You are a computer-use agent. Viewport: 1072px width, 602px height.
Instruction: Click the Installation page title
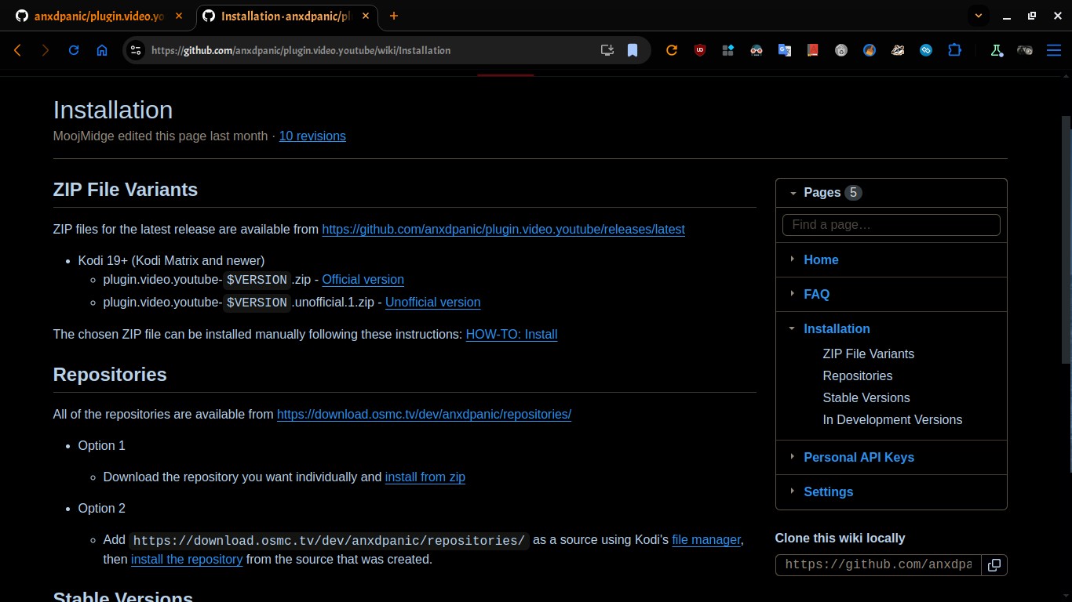click(113, 110)
